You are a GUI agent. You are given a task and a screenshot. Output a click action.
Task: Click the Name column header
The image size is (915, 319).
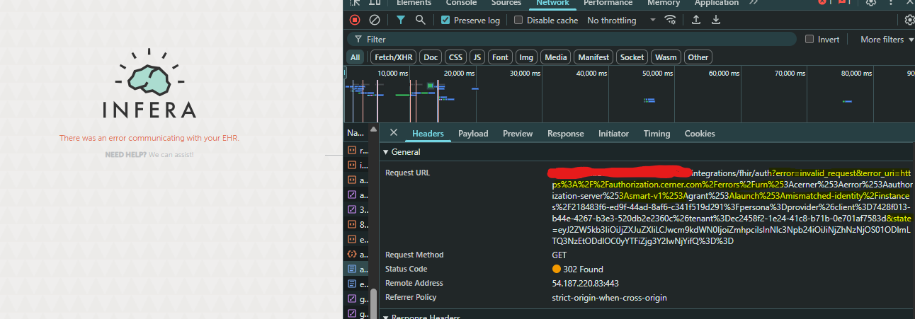point(356,133)
